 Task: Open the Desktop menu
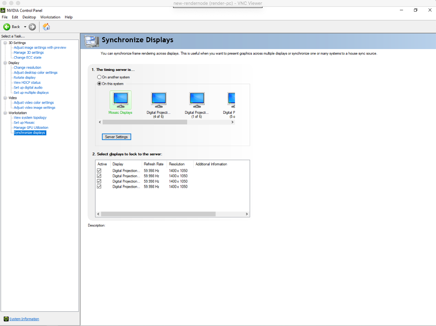pyautogui.click(x=29, y=17)
